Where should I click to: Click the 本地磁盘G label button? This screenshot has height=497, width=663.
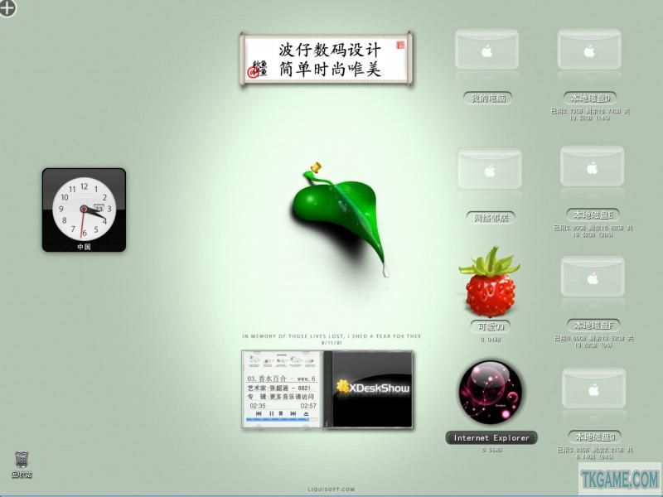click(594, 437)
